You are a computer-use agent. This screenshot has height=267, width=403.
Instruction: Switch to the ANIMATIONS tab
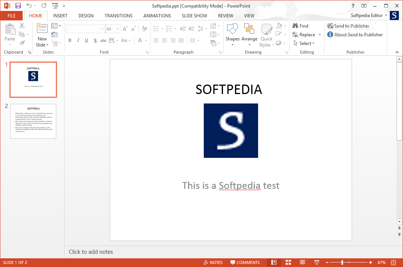[x=157, y=16]
